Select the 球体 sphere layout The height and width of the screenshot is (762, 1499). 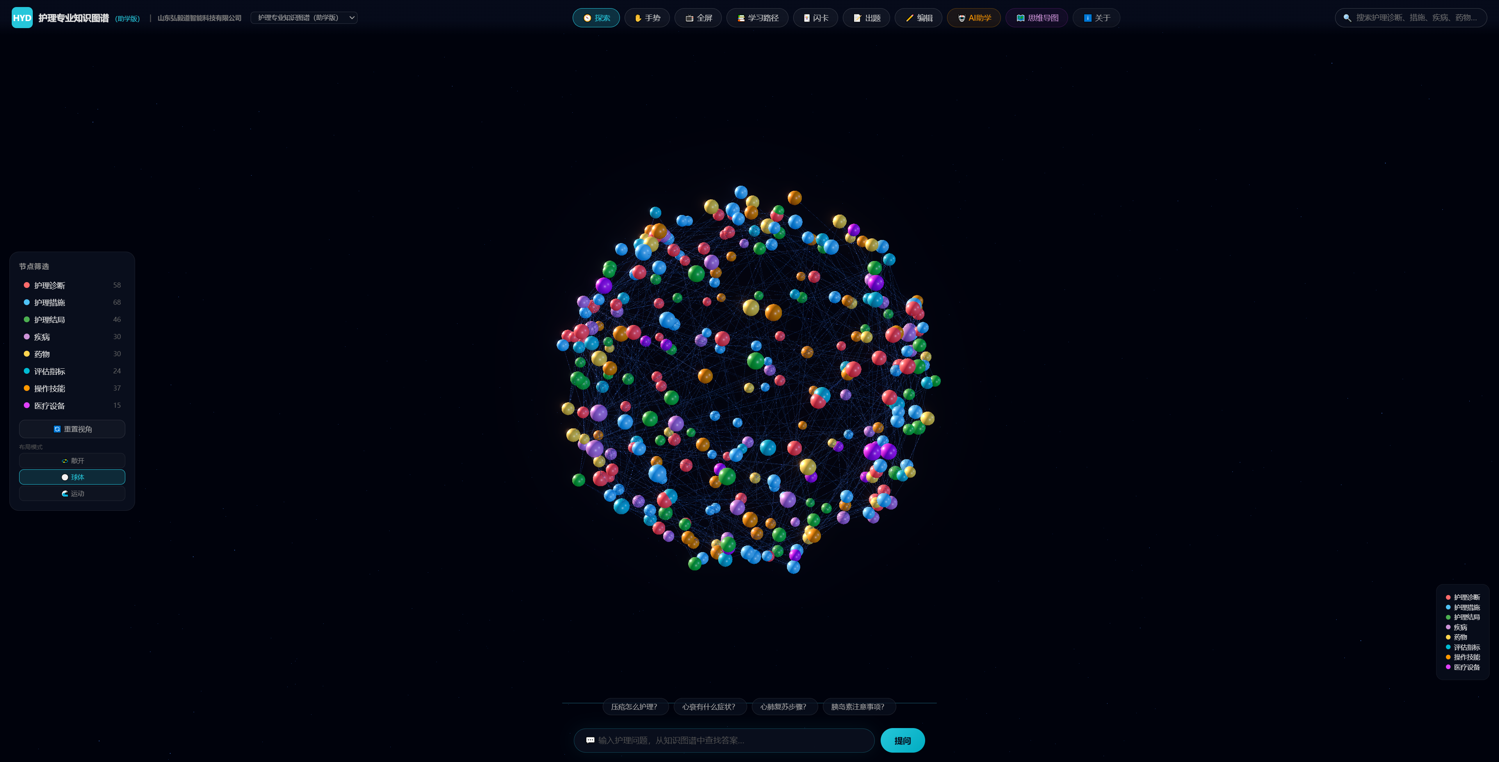72,477
